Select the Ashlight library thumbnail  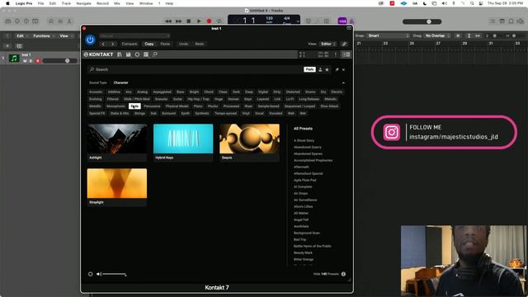(x=117, y=142)
